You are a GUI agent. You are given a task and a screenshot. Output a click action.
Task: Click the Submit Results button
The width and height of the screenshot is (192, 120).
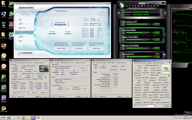tap(62, 49)
